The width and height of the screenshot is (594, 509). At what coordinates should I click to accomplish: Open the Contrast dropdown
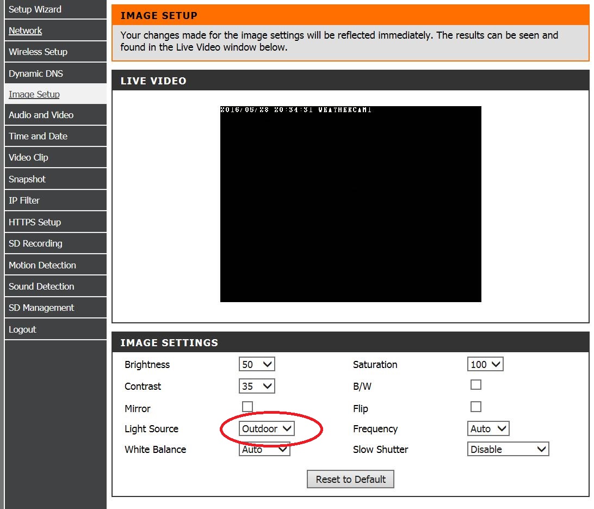click(x=257, y=387)
